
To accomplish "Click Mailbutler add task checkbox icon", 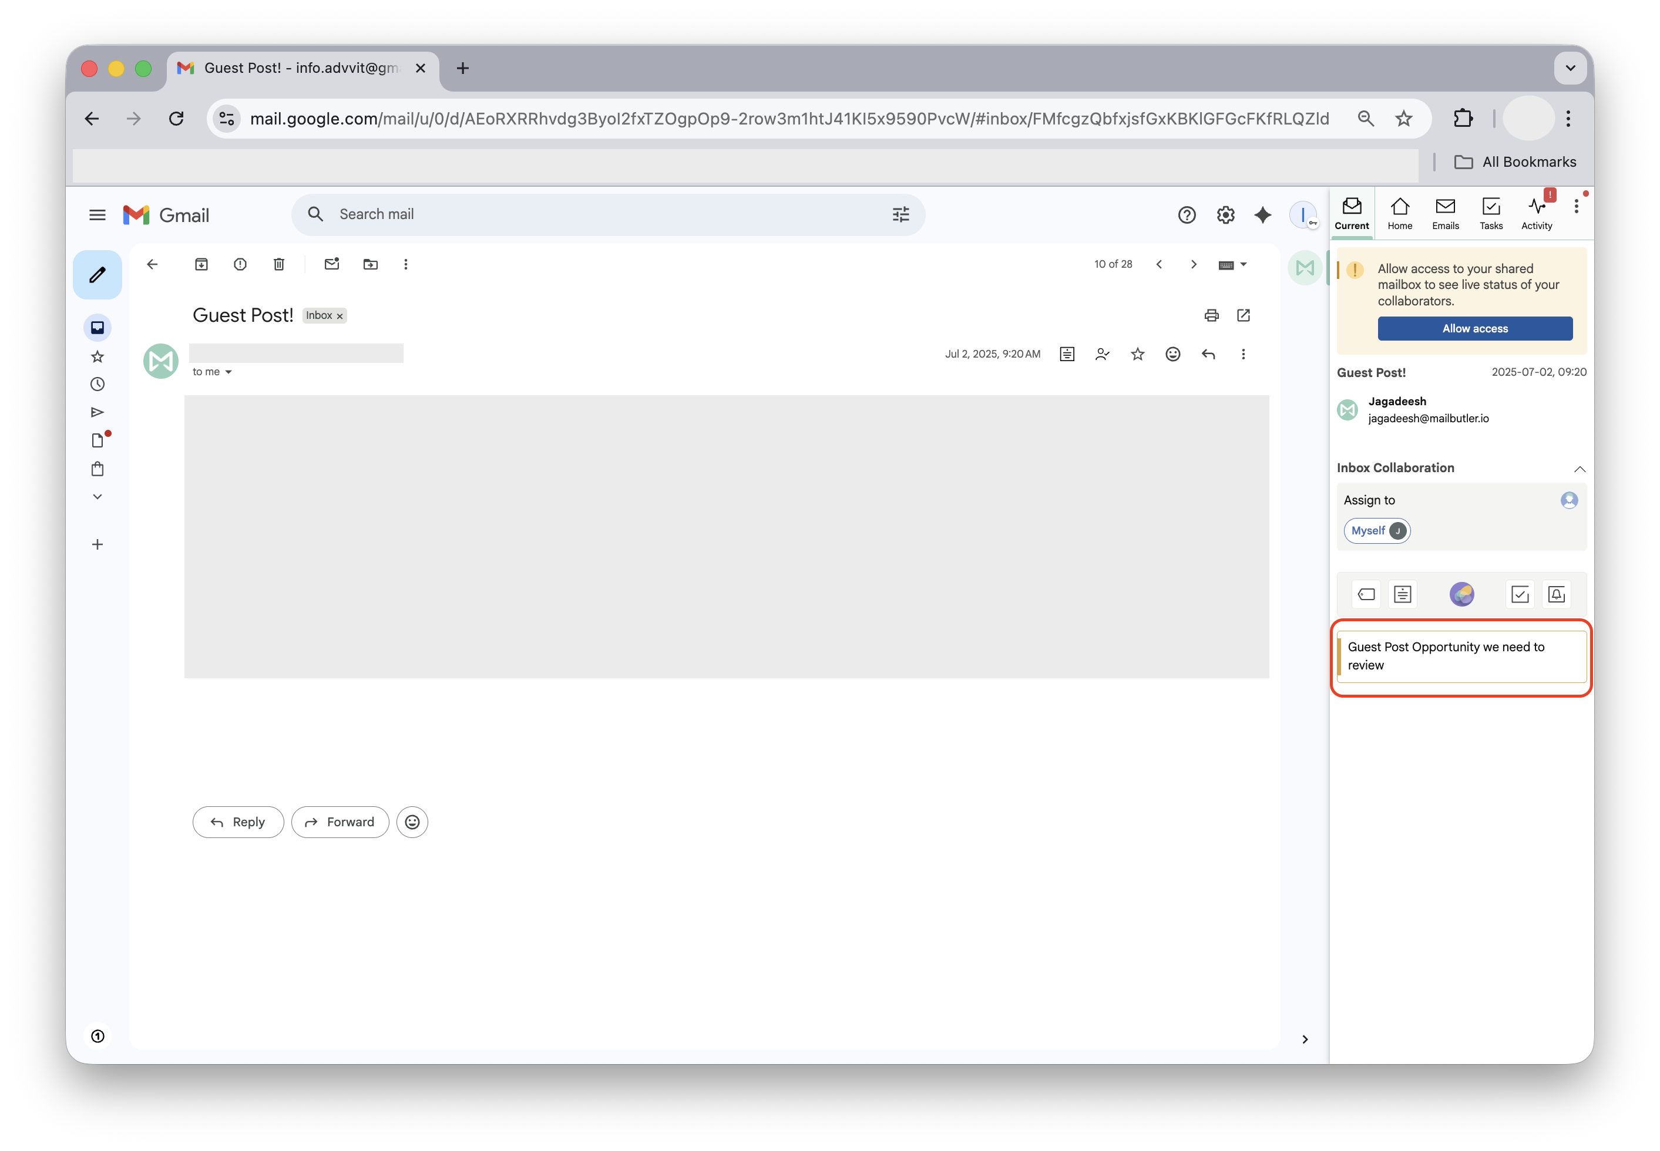I will (1520, 595).
